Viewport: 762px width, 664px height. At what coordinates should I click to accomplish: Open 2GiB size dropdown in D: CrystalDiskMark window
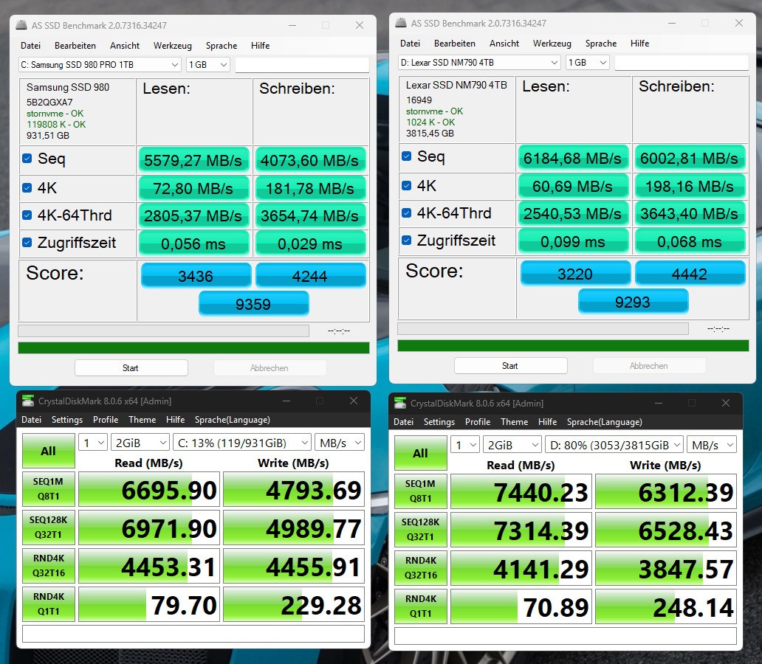pos(512,445)
